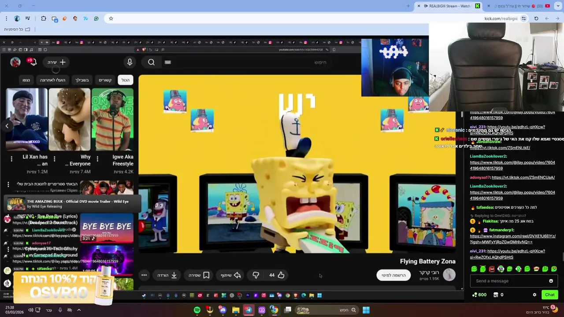564x317 pixels.
Task: Open the bottom eivi_231 youtu.be link
Action: pos(508,254)
